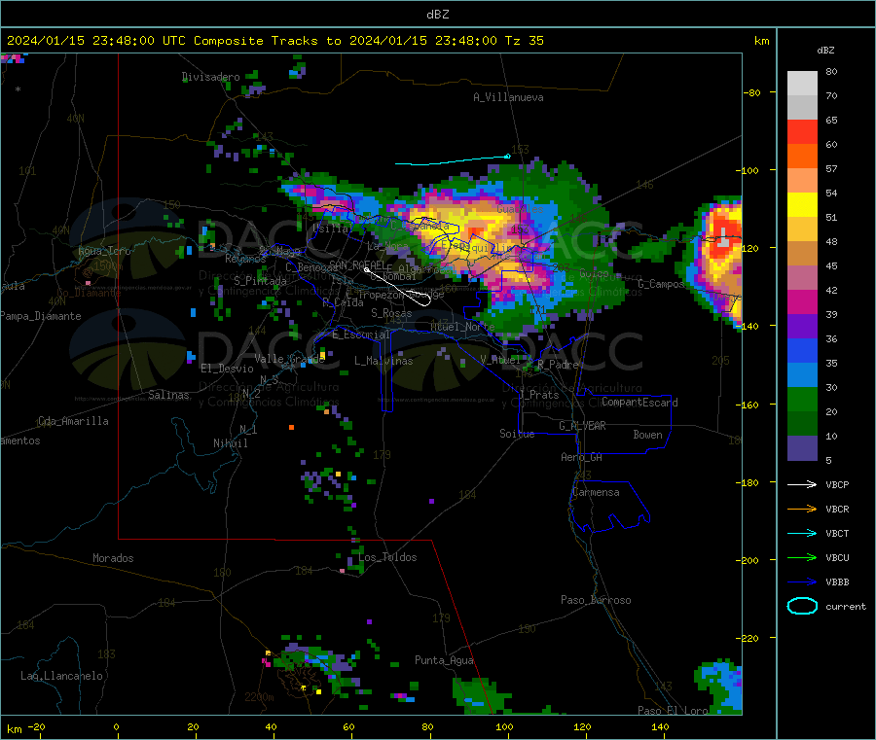Click the 'Cda_Amarilla' map label

73,421
